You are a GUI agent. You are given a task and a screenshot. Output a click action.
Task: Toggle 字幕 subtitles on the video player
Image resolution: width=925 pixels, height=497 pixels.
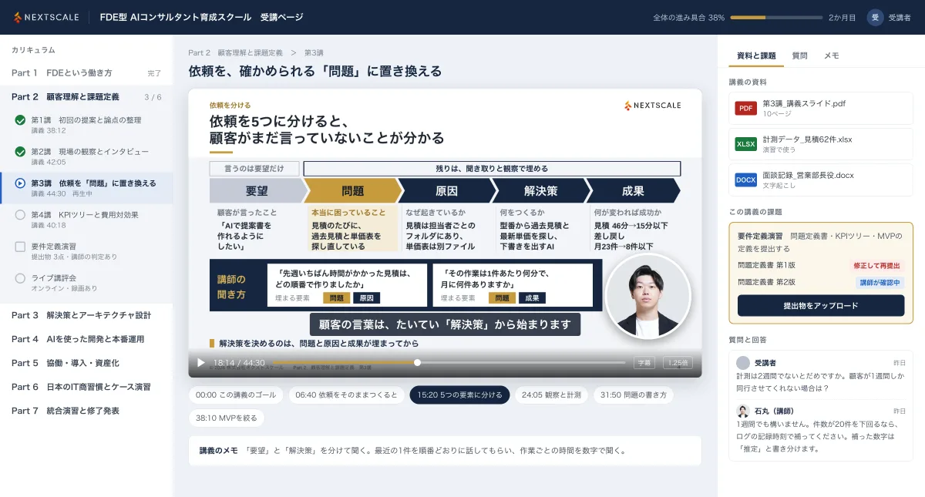(644, 362)
